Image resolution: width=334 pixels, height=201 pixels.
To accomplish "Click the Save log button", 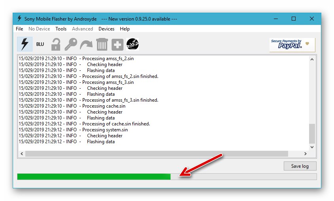I will point(300,166).
